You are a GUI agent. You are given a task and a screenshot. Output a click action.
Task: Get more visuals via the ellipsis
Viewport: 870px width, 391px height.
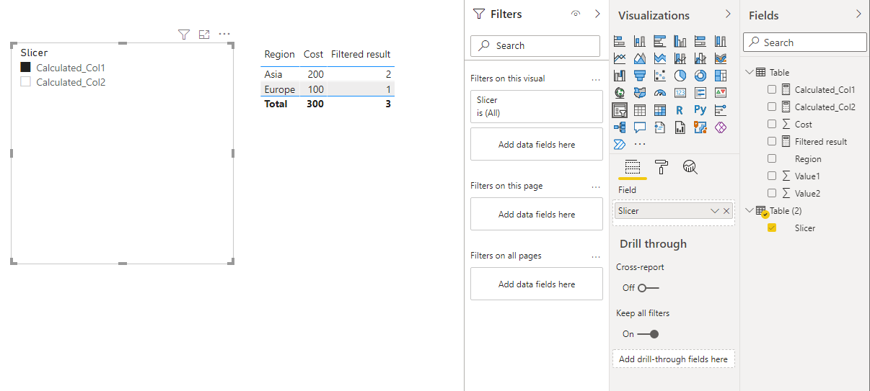coord(640,144)
